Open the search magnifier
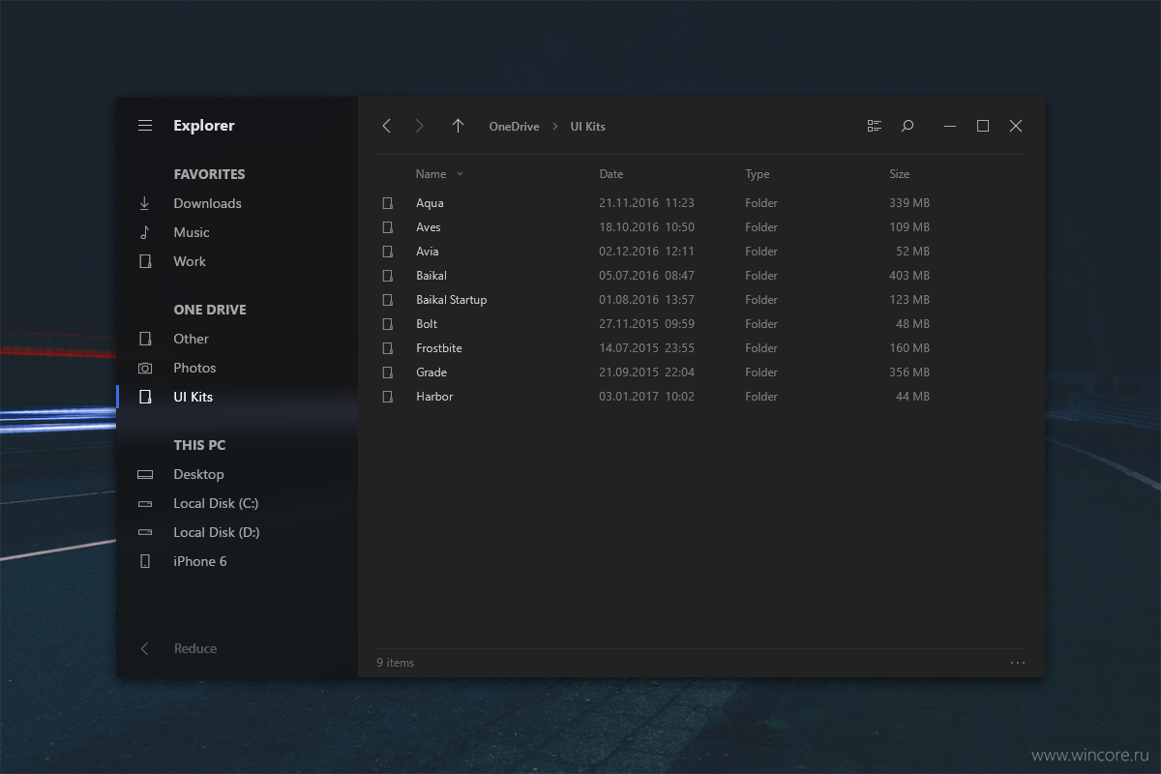The width and height of the screenshot is (1161, 774). click(908, 126)
